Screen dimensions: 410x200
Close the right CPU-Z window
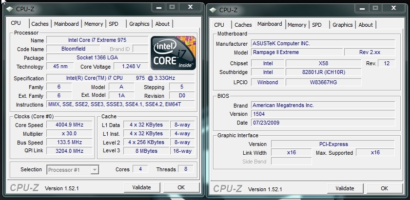[x=394, y=8]
